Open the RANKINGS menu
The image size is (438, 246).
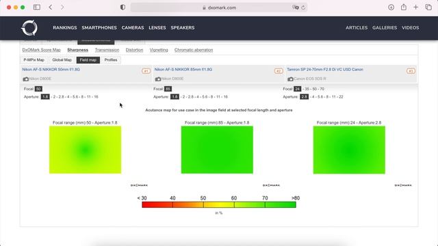pos(65,27)
